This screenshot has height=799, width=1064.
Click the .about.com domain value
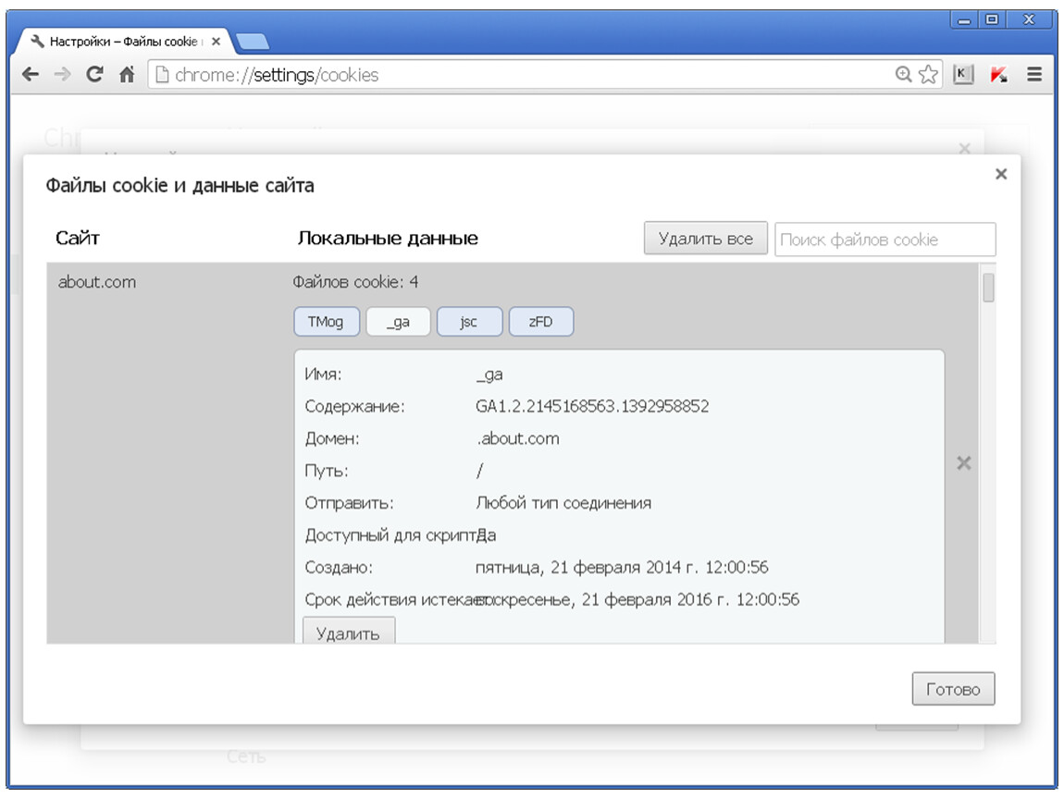(518, 439)
